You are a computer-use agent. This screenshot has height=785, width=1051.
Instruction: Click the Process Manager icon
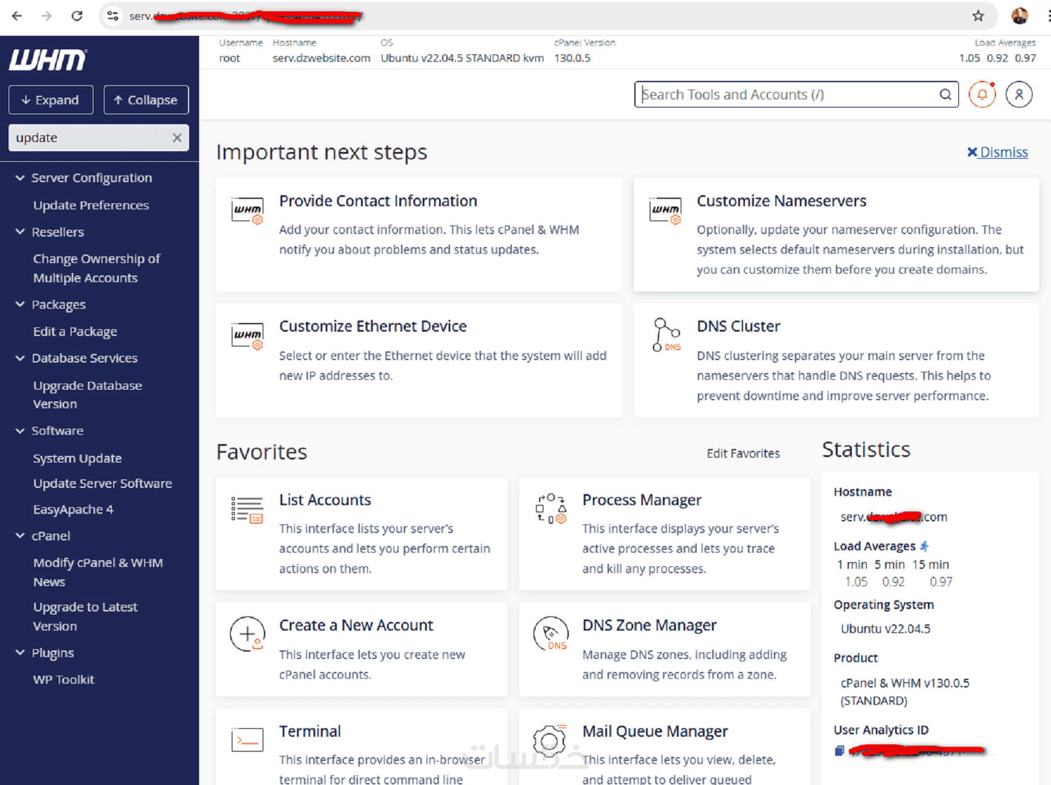pyautogui.click(x=550, y=509)
